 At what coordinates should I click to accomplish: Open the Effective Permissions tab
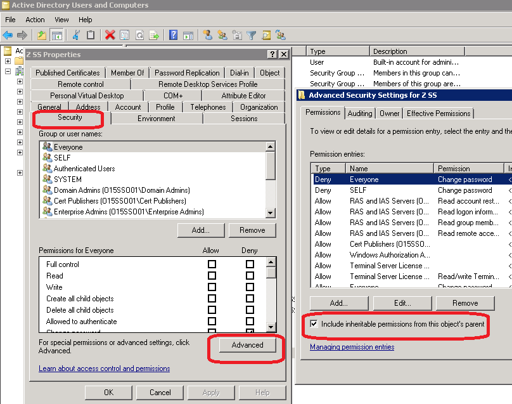(x=438, y=114)
